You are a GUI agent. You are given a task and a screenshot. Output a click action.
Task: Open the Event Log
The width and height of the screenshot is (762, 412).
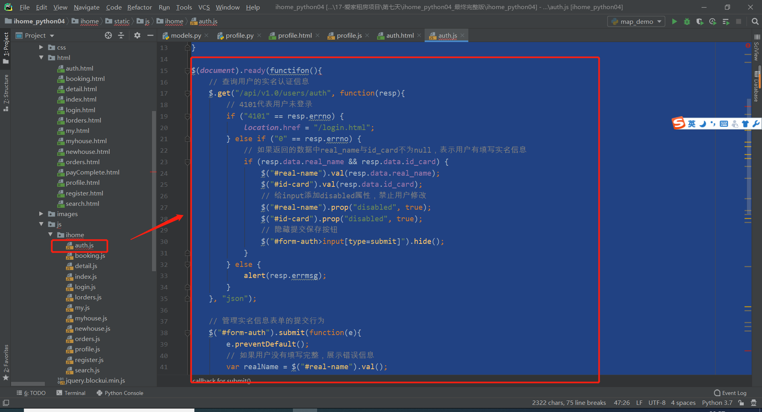pos(730,393)
